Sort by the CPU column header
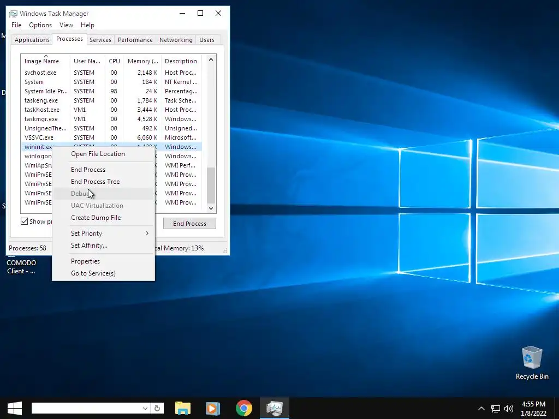 114,61
